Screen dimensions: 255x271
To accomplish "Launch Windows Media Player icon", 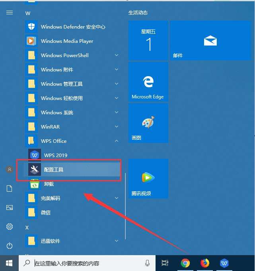I will pyautogui.click(x=31, y=41).
